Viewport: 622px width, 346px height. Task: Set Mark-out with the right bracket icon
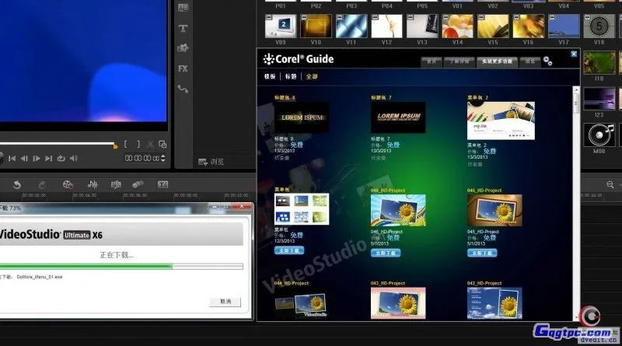138,145
